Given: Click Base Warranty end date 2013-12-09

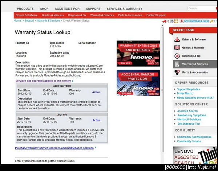Looking at the screenshot, I should pos(50,94).
